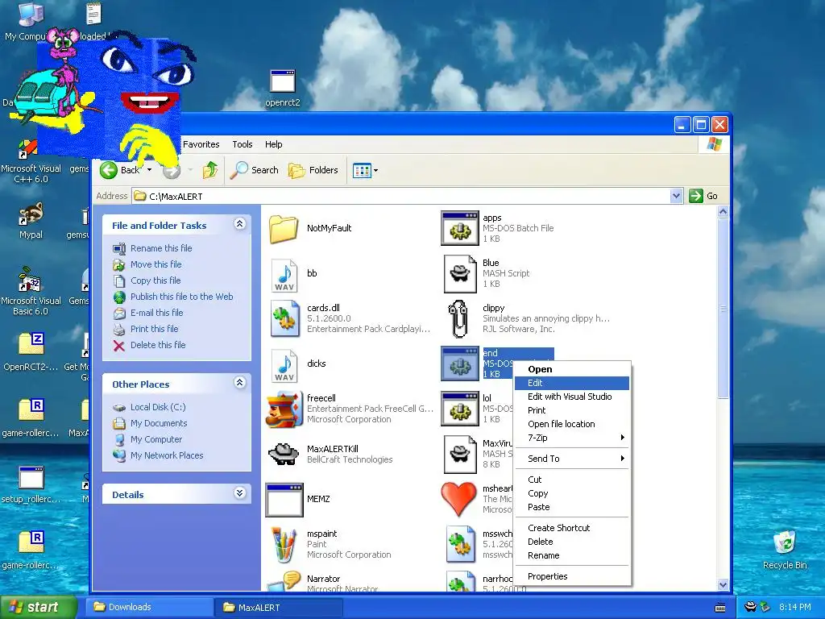Select the MEMZ program icon
This screenshot has width=825, height=619.
284,500
